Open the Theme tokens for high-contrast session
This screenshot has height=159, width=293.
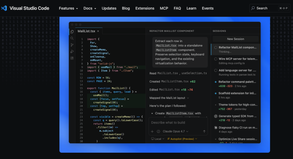[x=236, y=107]
